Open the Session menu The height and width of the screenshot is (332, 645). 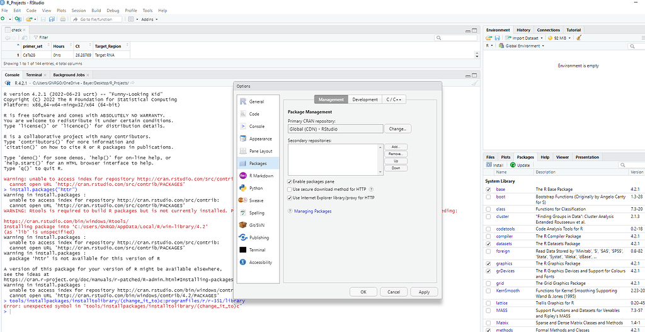pos(79,10)
